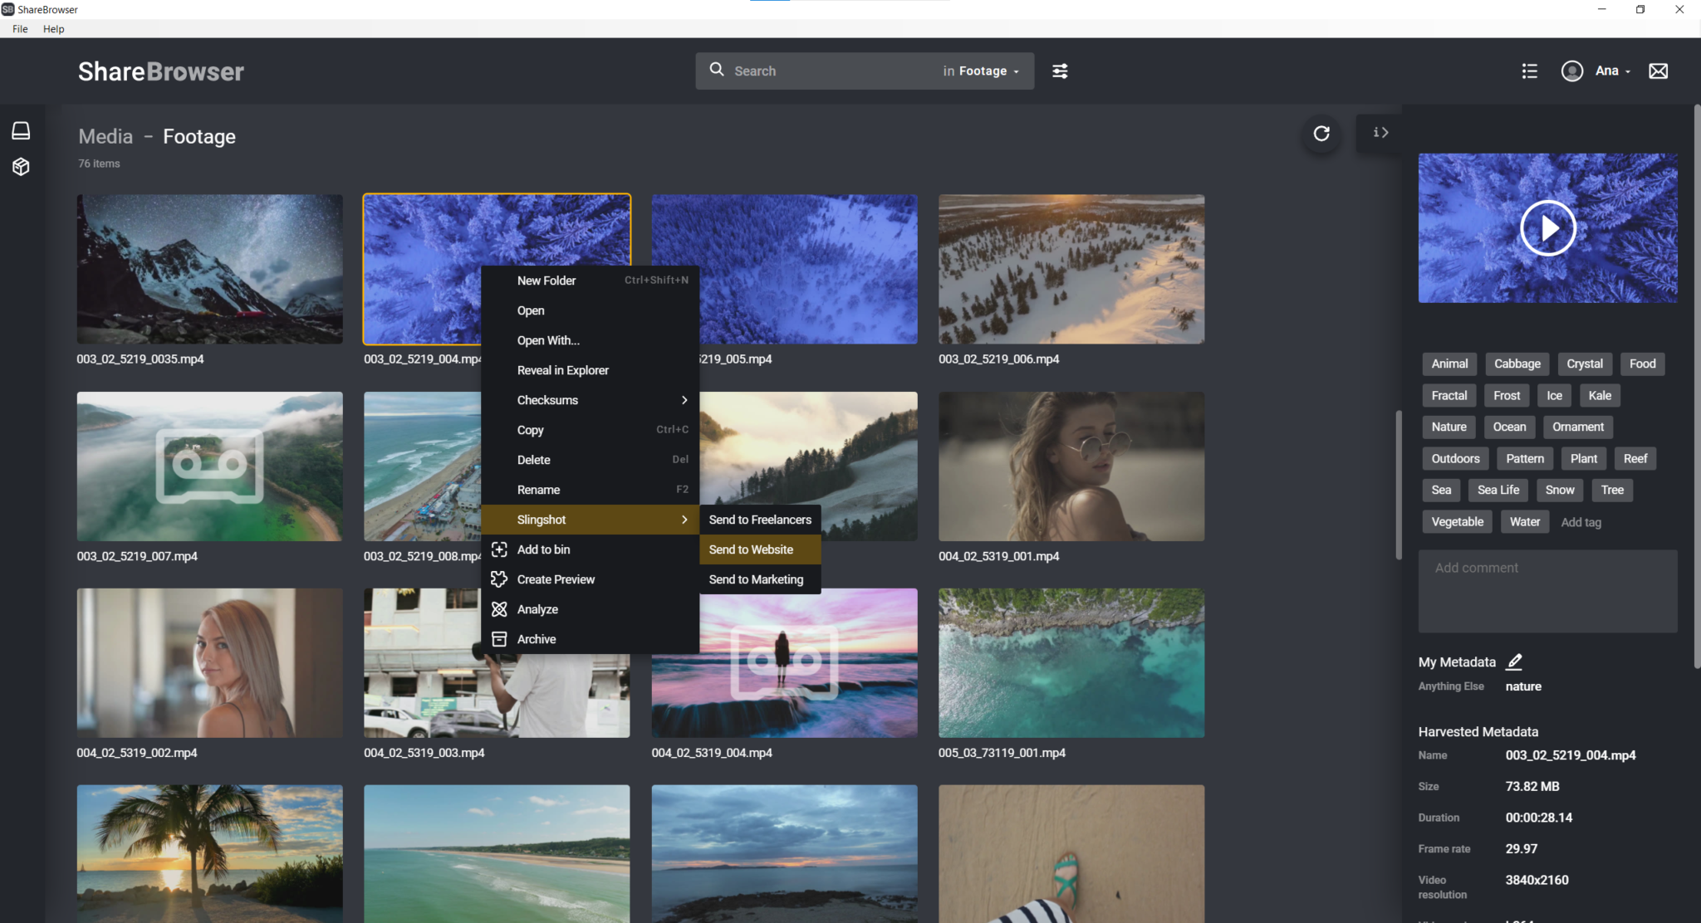Image resolution: width=1701 pixels, height=923 pixels.
Task: Expand the Ana account dropdown
Action: click(x=1612, y=71)
